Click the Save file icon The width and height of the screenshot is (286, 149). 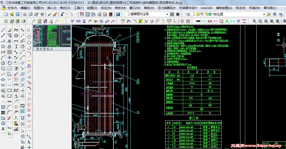point(18,14)
